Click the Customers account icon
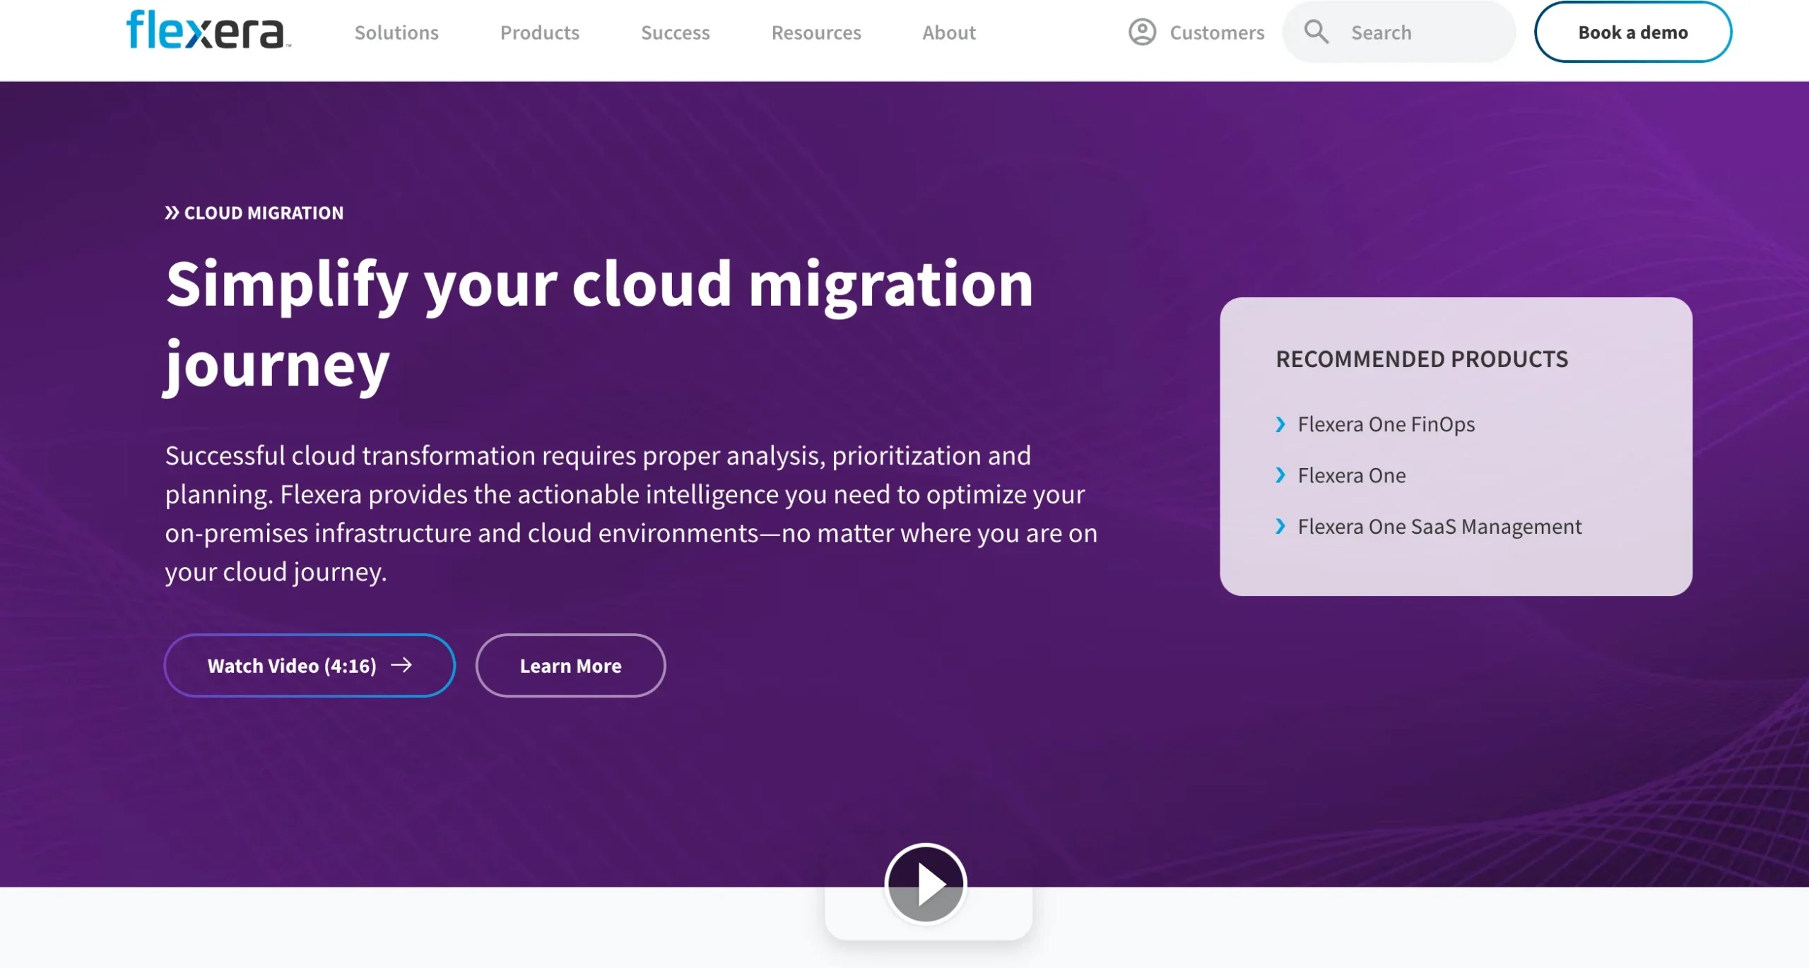This screenshot has width=1809, height=968. 1143,32
